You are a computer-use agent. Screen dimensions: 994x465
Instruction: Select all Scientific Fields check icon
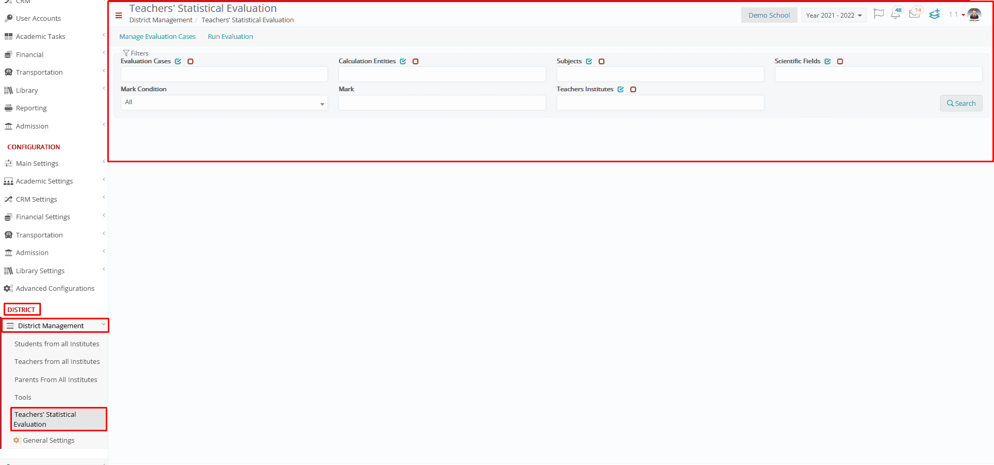point(828,61)
